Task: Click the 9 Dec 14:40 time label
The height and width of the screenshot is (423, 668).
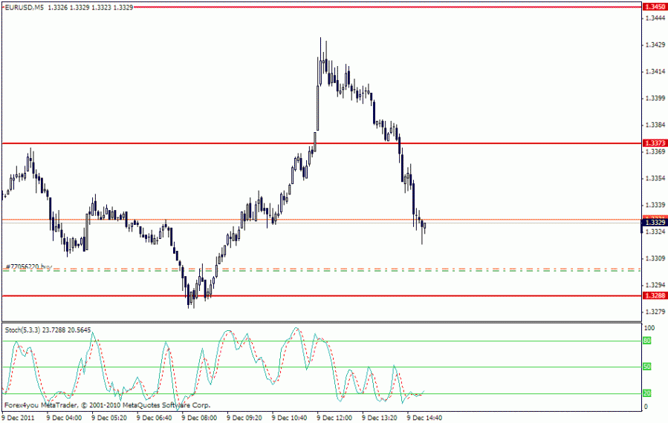Action: [425, 418]
